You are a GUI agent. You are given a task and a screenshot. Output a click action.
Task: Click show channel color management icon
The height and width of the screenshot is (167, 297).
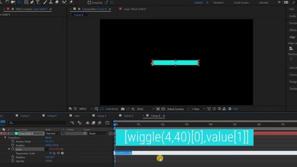[x=133, y=109]
